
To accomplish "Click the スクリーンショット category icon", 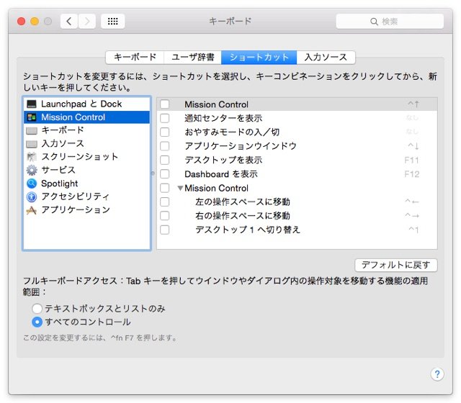I will click(32, 157).
